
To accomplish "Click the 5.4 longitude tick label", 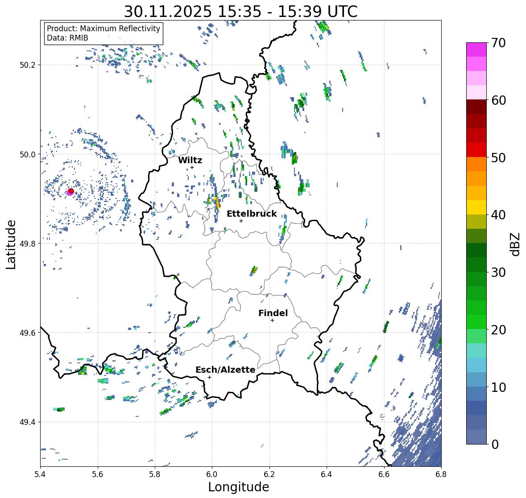I will click(x=40, y=474).
